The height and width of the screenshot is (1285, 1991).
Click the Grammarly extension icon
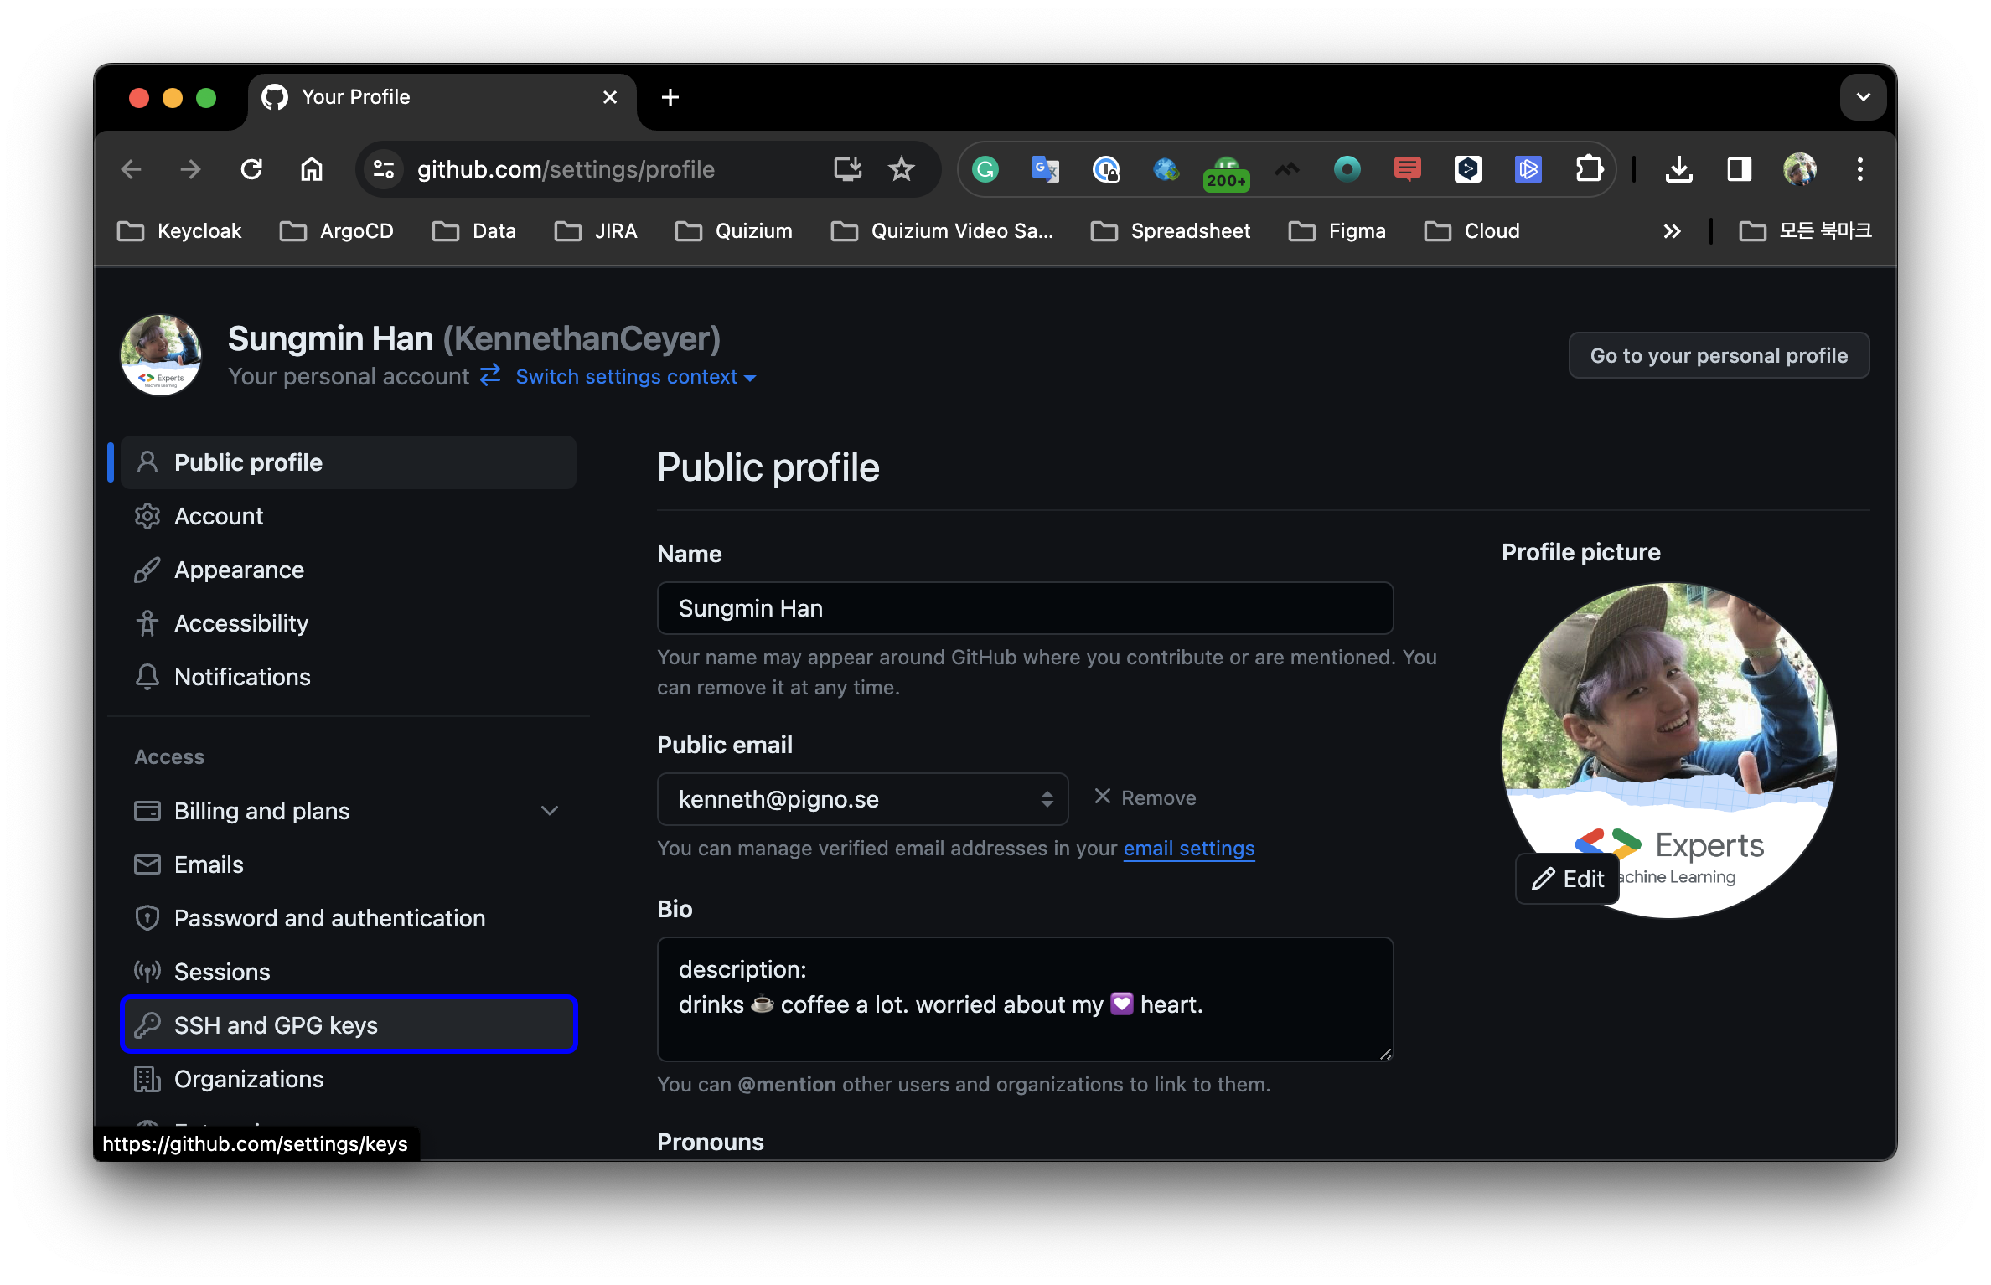tap(985, 170)
